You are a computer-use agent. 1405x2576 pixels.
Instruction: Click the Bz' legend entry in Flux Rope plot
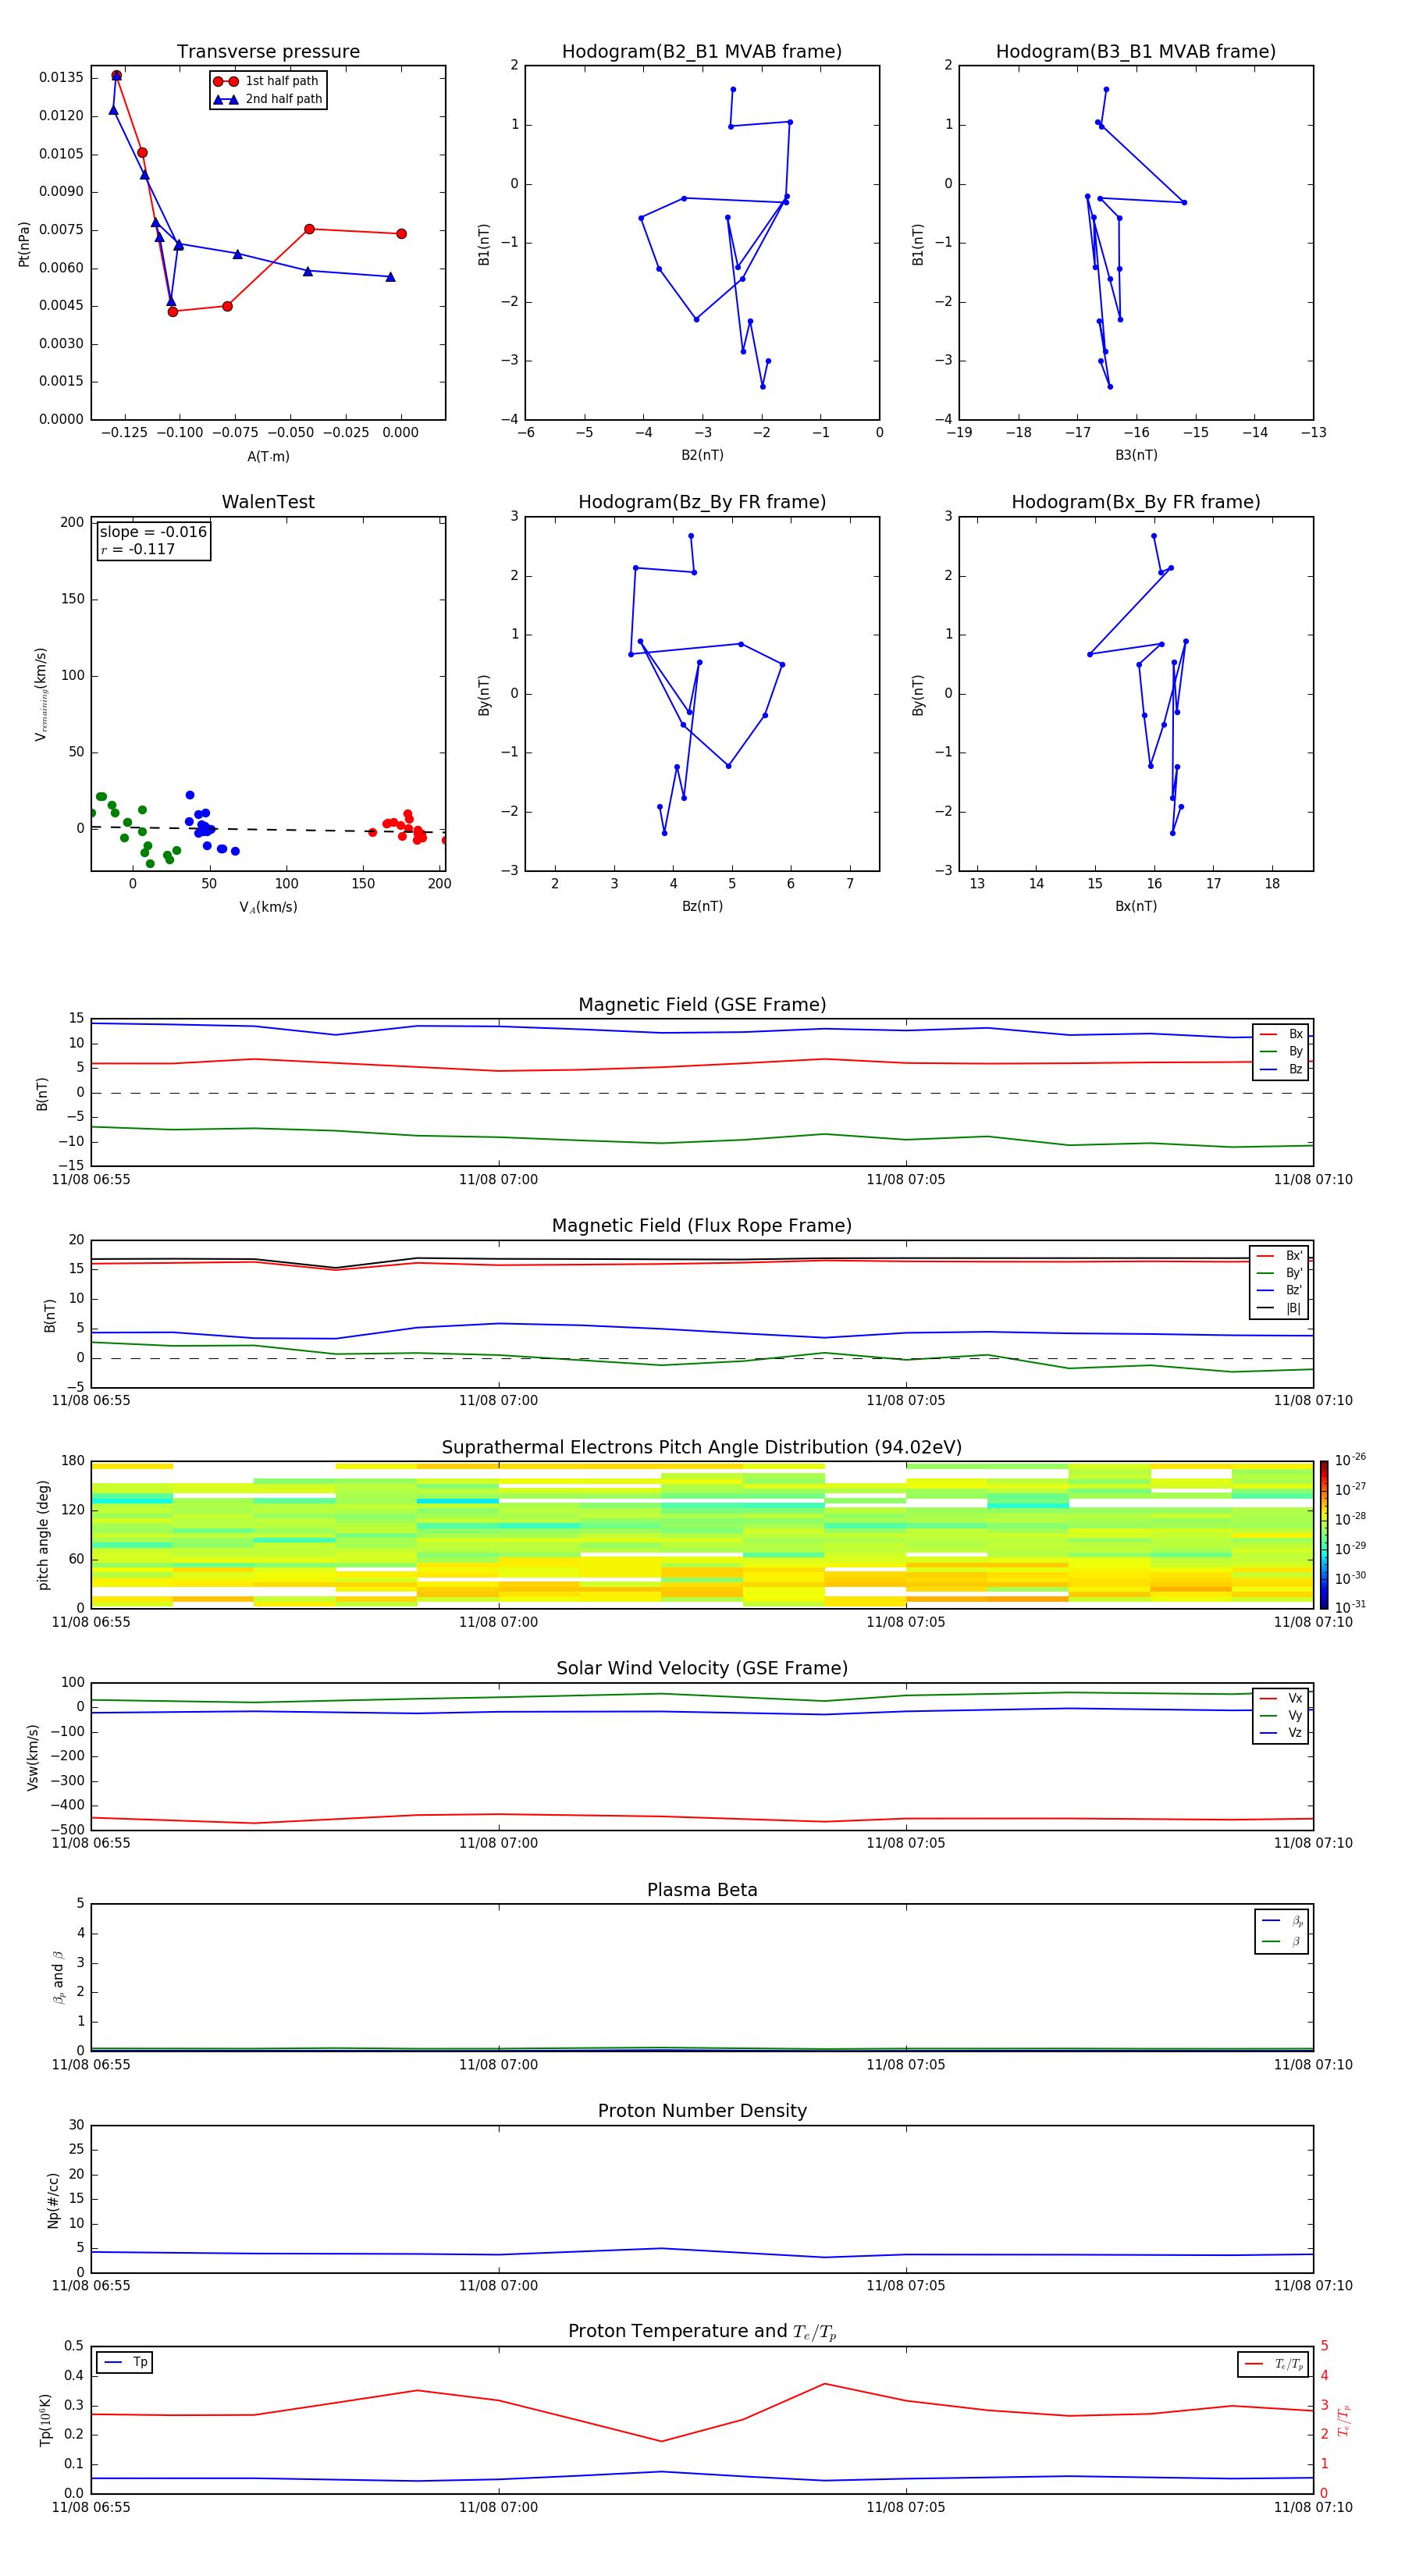[x=1279, y=1290]
